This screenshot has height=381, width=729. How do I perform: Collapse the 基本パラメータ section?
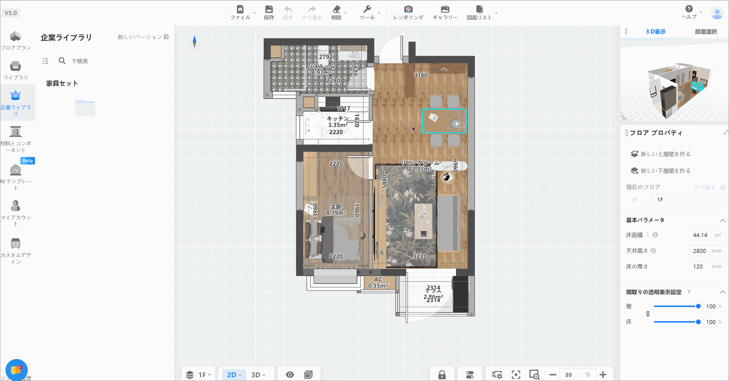tap(723, 220)
